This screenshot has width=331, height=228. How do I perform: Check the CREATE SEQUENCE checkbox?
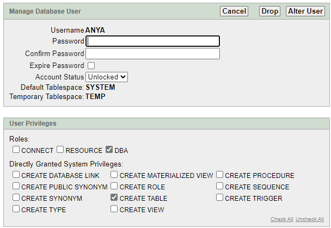[x=220, y=187]
